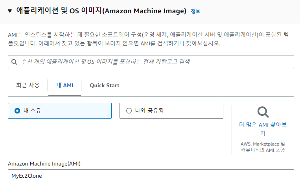Choose the 나와 공유됨 radio button
Viewport: 300px width, 180px height.
(129, 111)
